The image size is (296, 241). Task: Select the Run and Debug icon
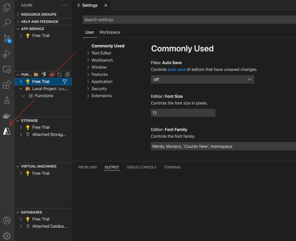coord(7,54)
